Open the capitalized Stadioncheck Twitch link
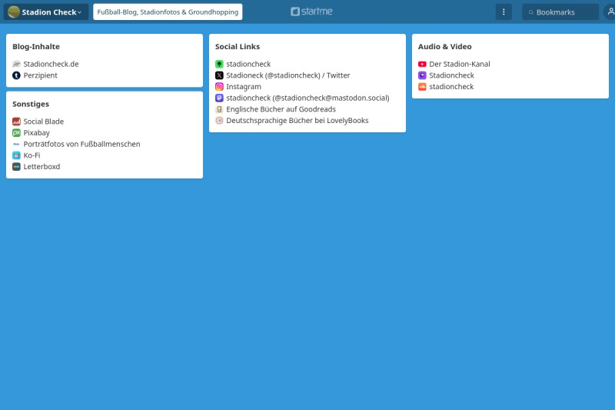 point(451,75)
